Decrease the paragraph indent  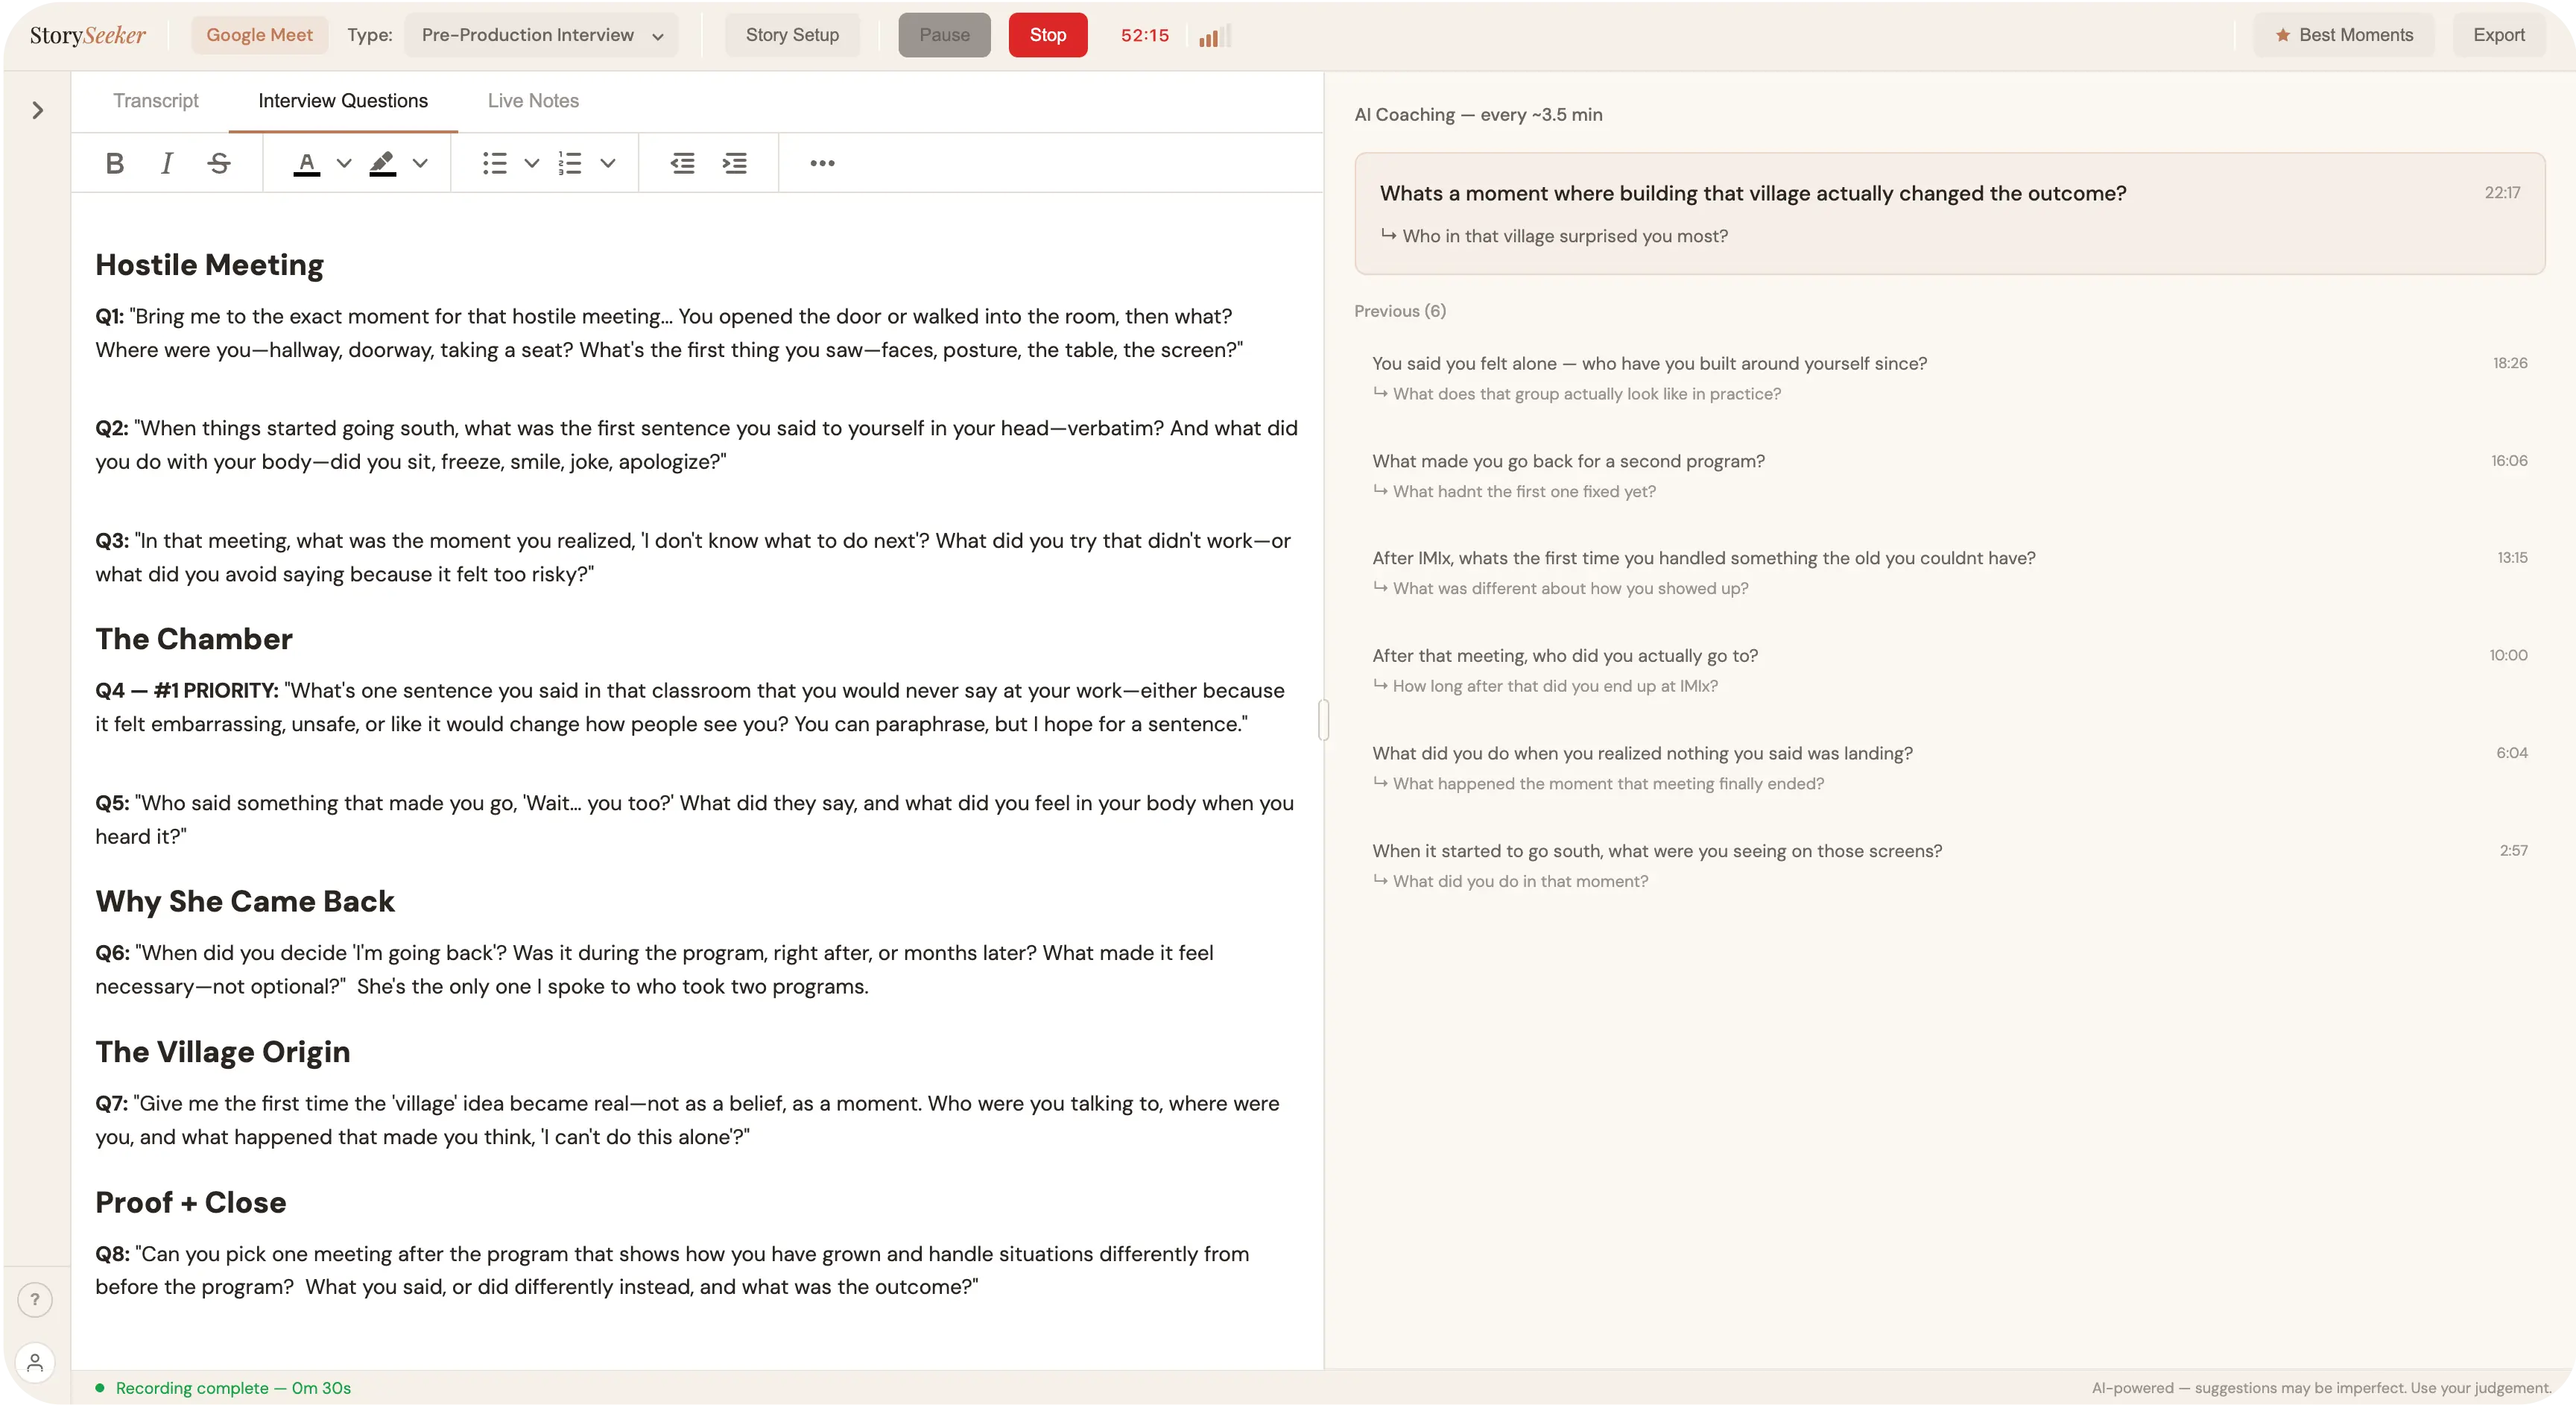point(682,163)
